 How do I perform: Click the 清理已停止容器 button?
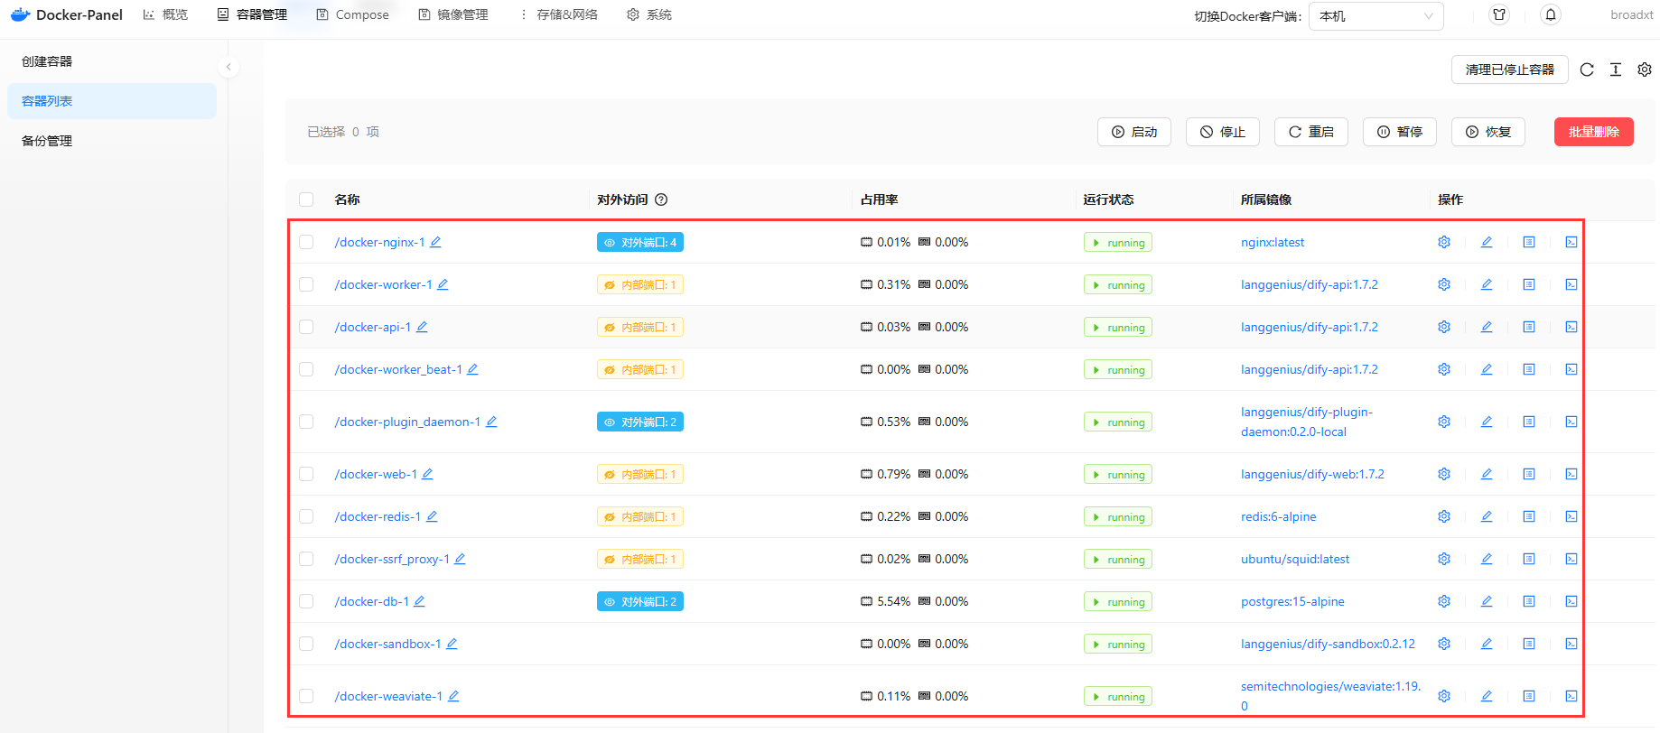click(x=1509, y=70)
